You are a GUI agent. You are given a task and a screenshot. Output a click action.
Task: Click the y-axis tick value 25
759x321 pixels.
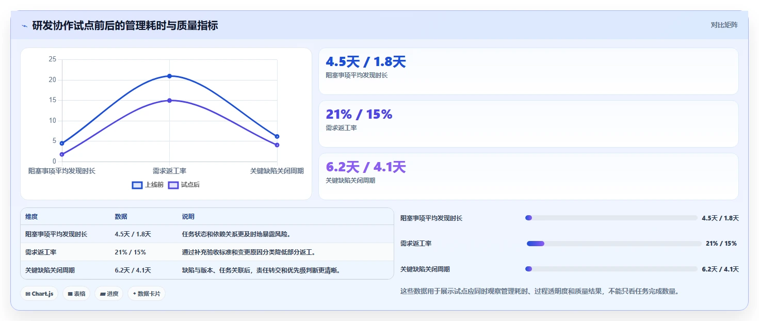tap(52, 59)
